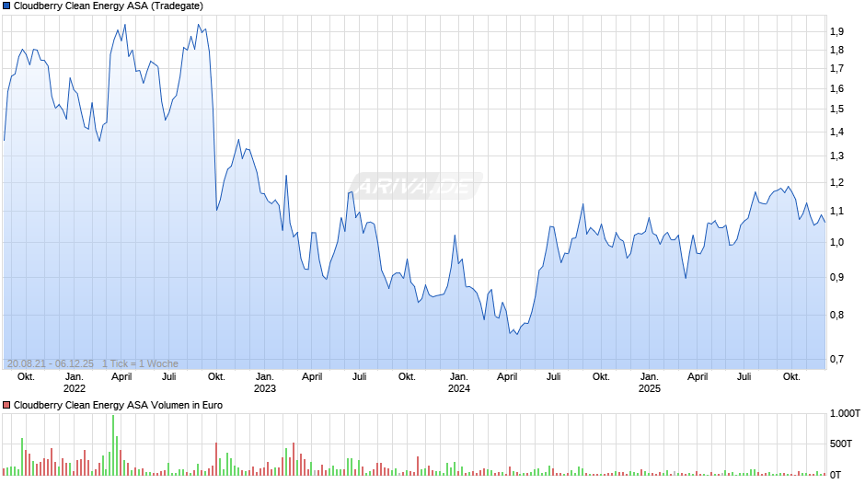Click price axis label 1,4
The image size is (865, 484).
point(836,132)
